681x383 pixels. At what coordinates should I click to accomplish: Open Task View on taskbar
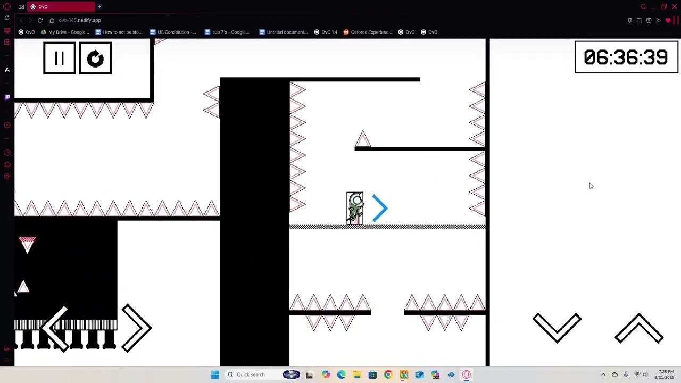click(309, 374)
